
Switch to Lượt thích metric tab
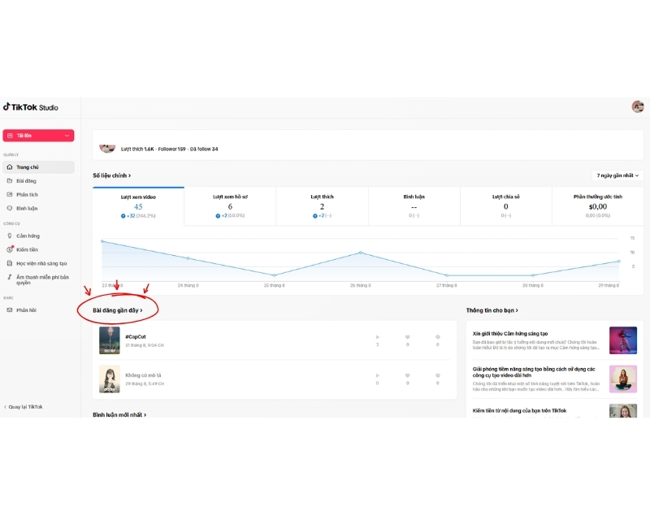[x=322, y=206]
